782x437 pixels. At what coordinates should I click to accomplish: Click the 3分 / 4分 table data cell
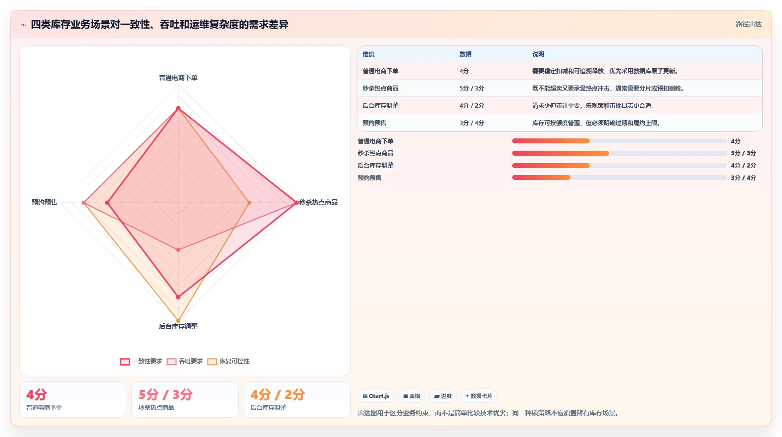point(471,123)
